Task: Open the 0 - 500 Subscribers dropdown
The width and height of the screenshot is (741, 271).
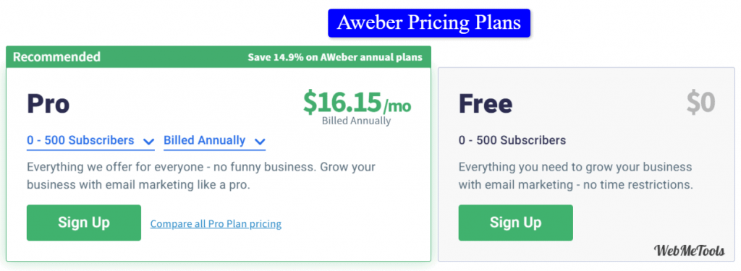Action: click(x=90, y=141)
